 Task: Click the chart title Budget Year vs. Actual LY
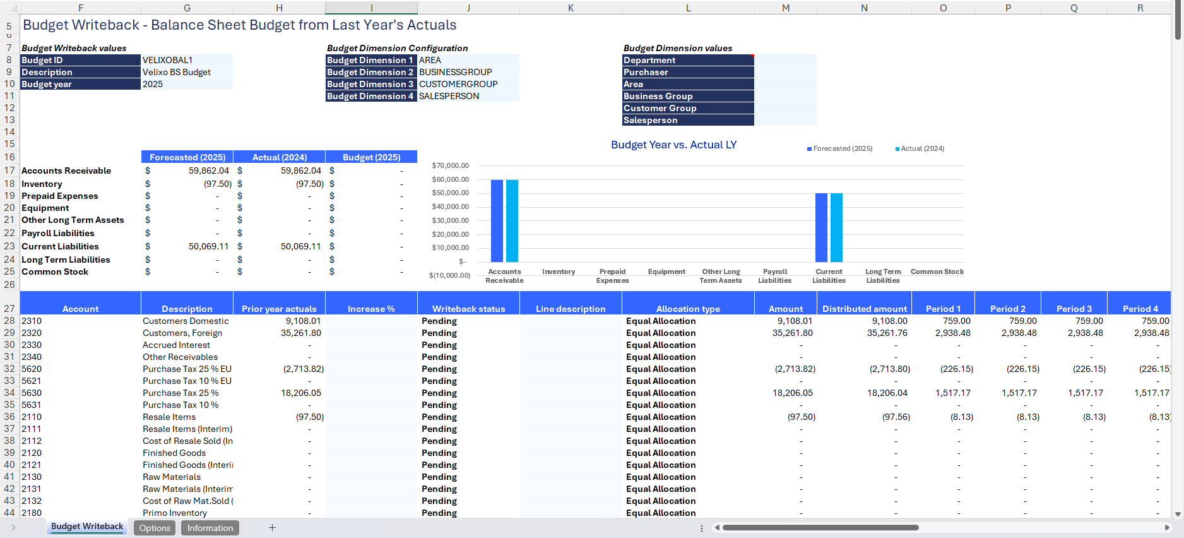(673, 145)
